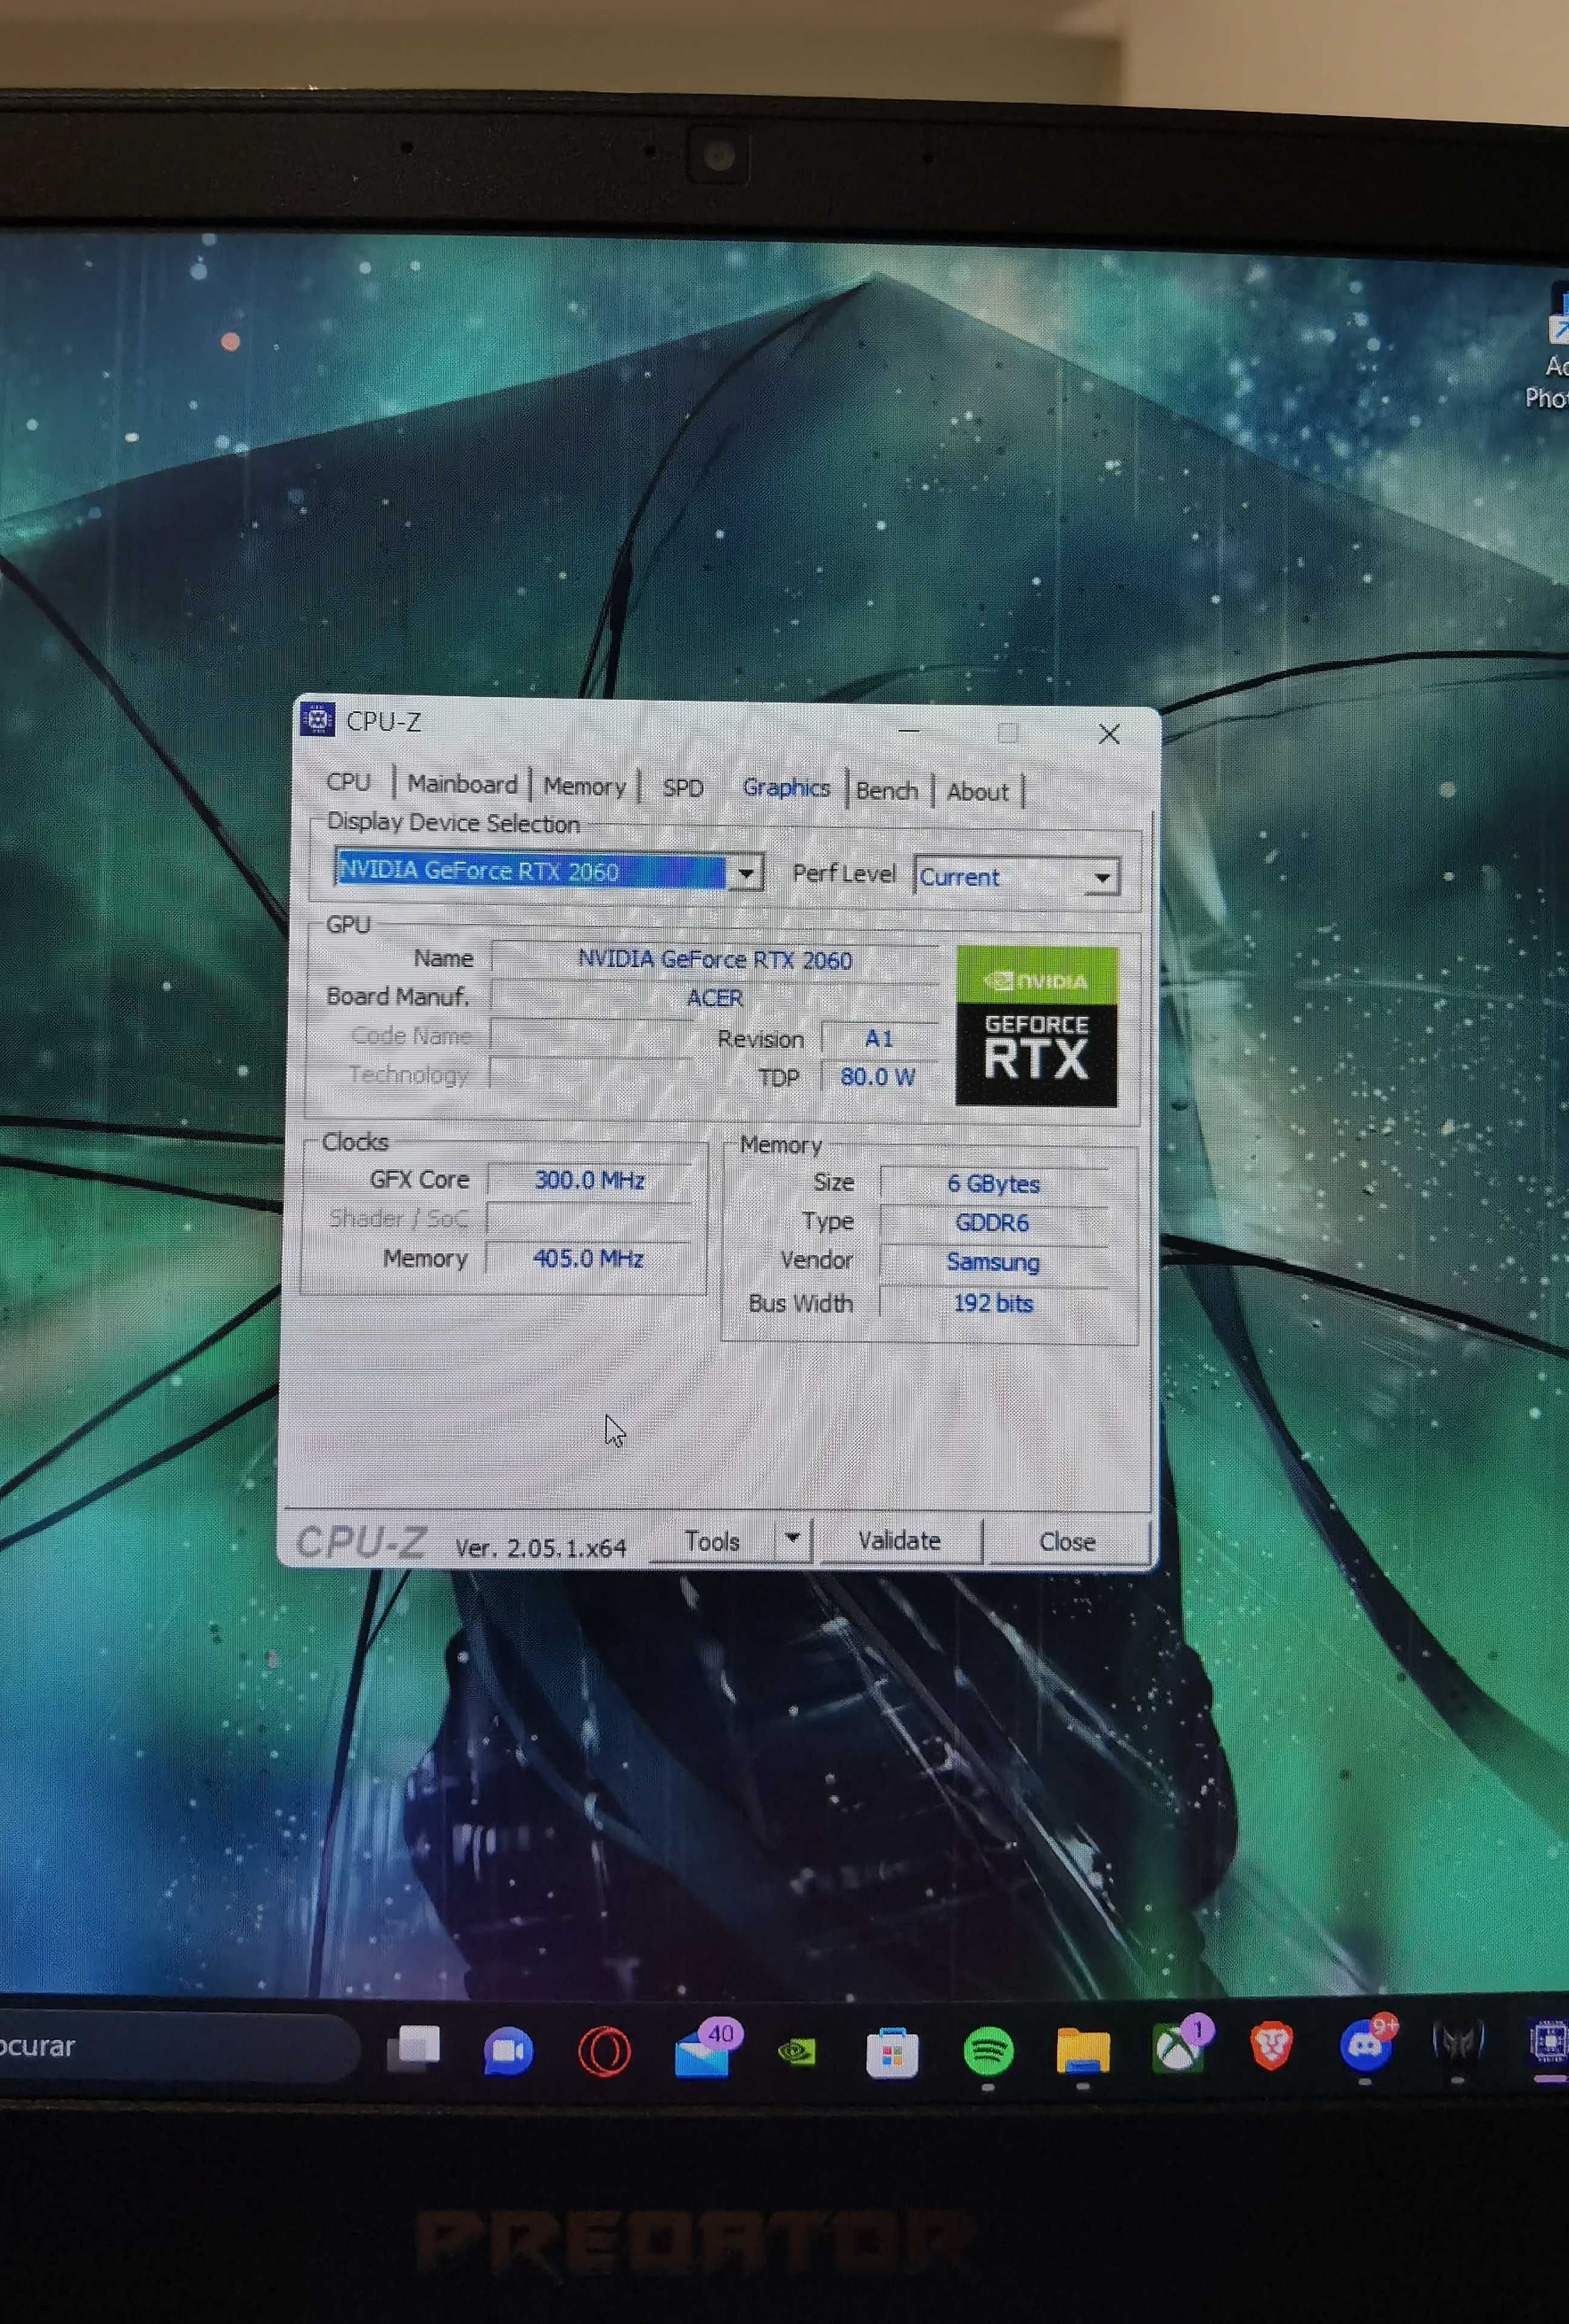Open Spotify from the taskbar

988,2052
